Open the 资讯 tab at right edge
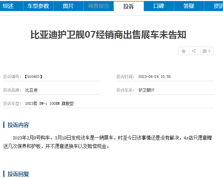 pyautogui.click(x=214, y=6)
